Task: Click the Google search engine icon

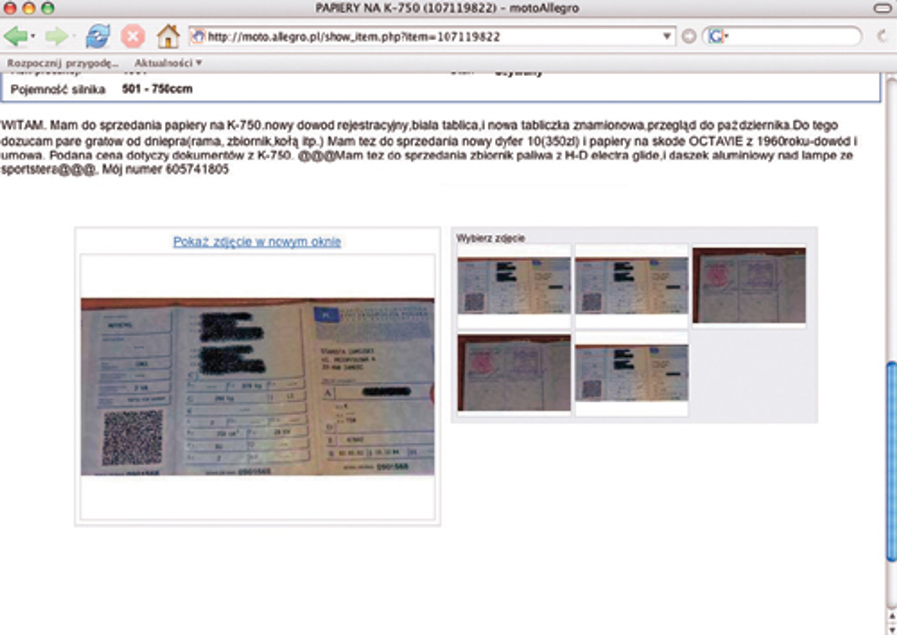Action: pyautogui.click(x=716, y=36)
